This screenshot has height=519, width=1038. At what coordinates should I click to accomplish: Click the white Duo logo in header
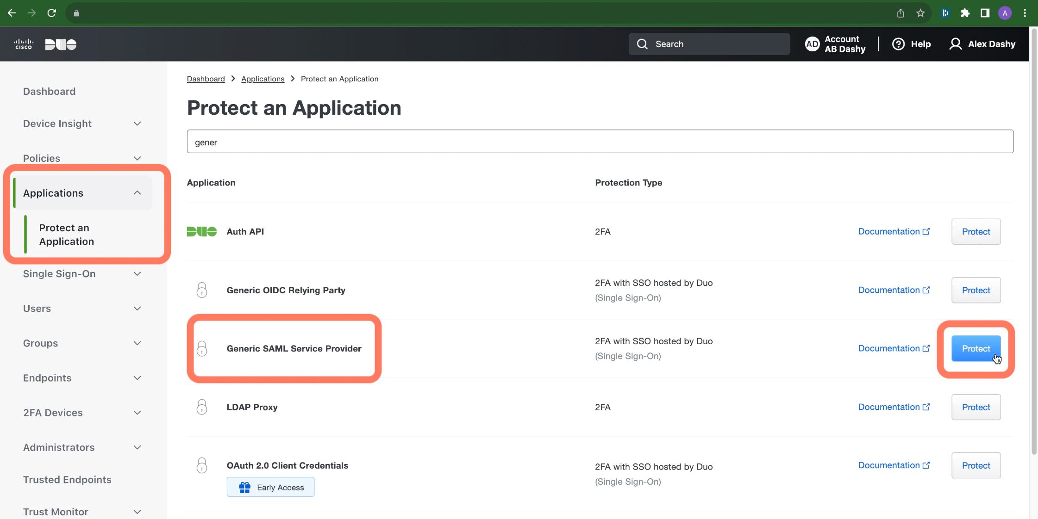pos(61,44)
